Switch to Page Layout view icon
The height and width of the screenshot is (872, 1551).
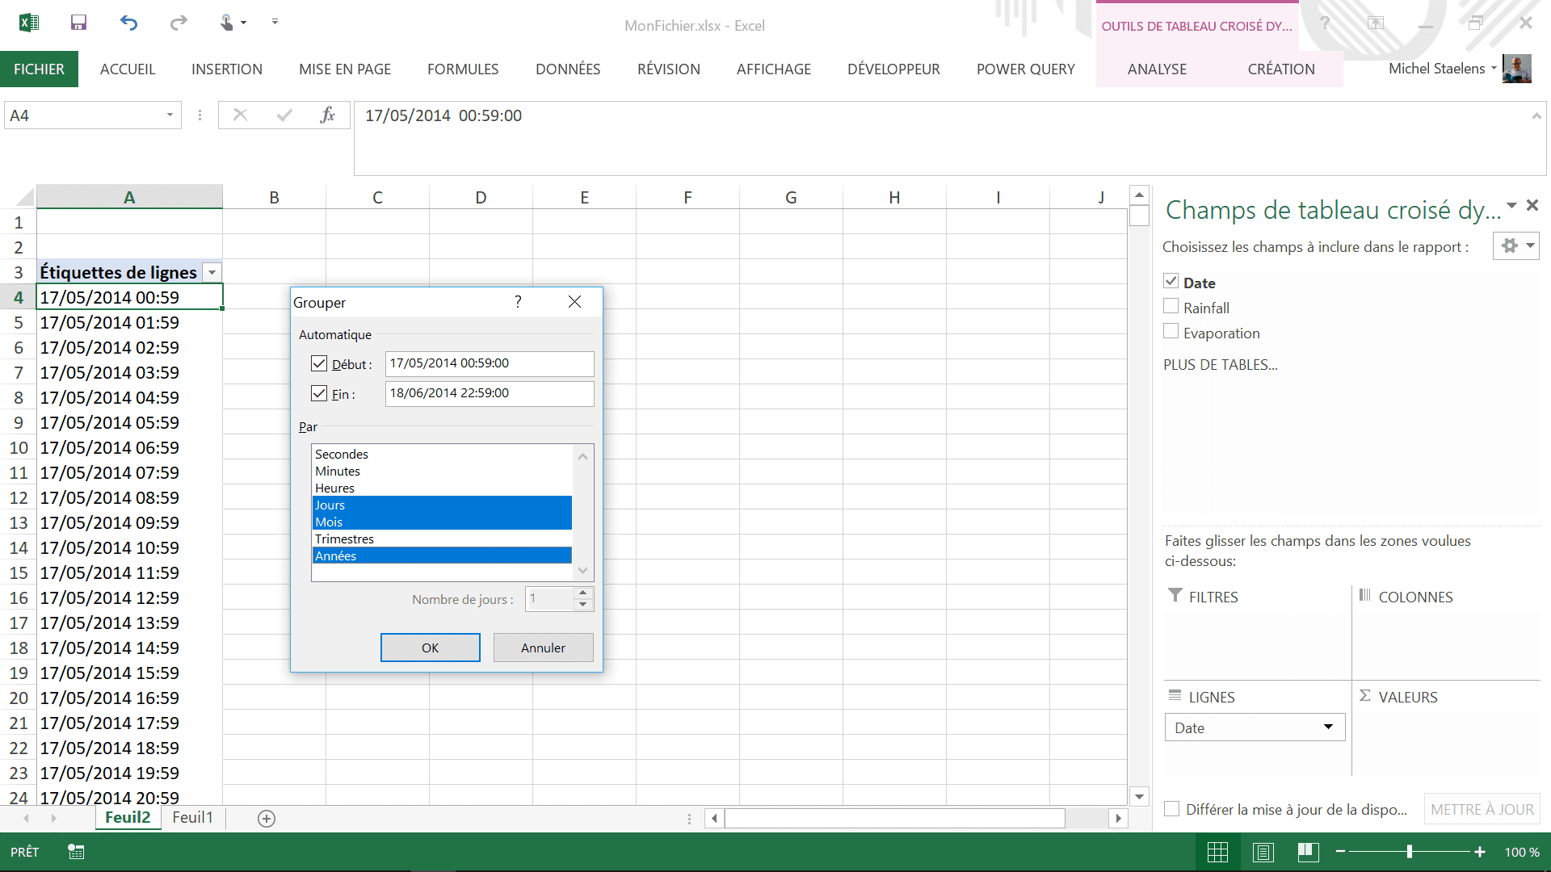pos(1263,852)
